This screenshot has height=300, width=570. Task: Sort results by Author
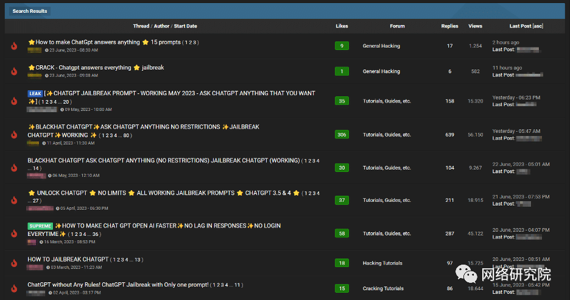pyautogui.click(x=161, y=26)
